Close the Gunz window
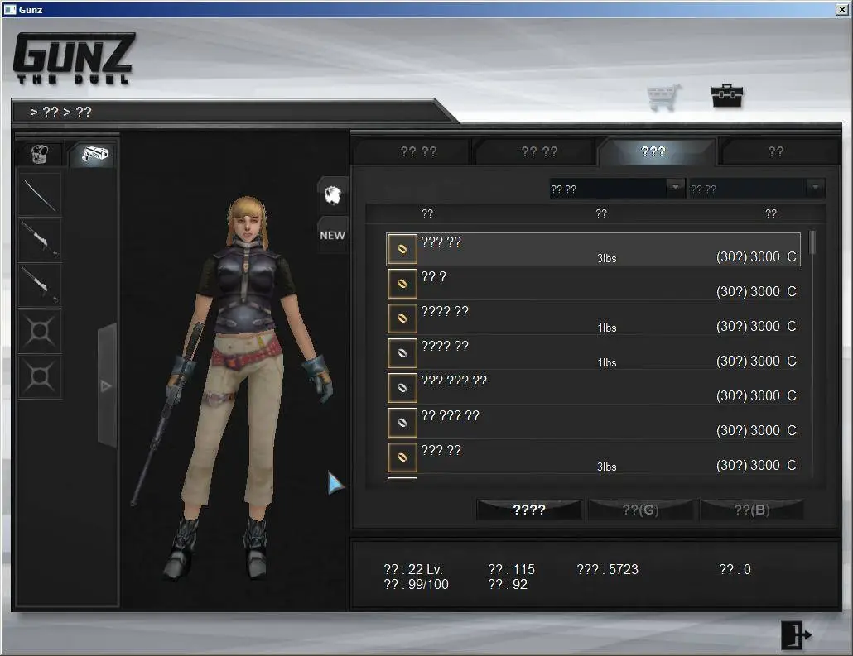853x656 pixels. pos(841,9)
